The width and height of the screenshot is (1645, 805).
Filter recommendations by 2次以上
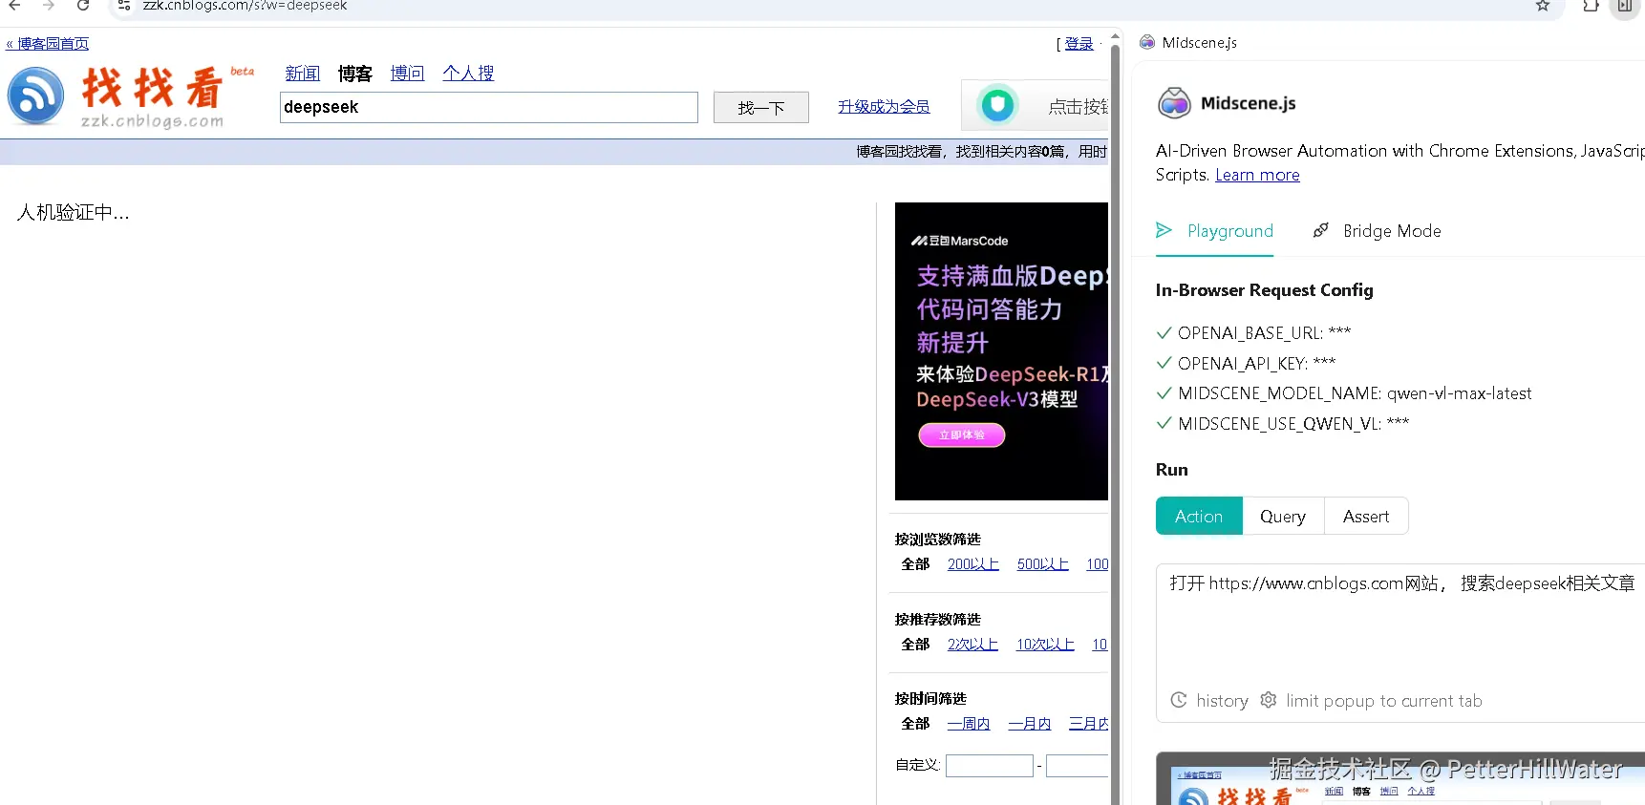coord(972,645)
